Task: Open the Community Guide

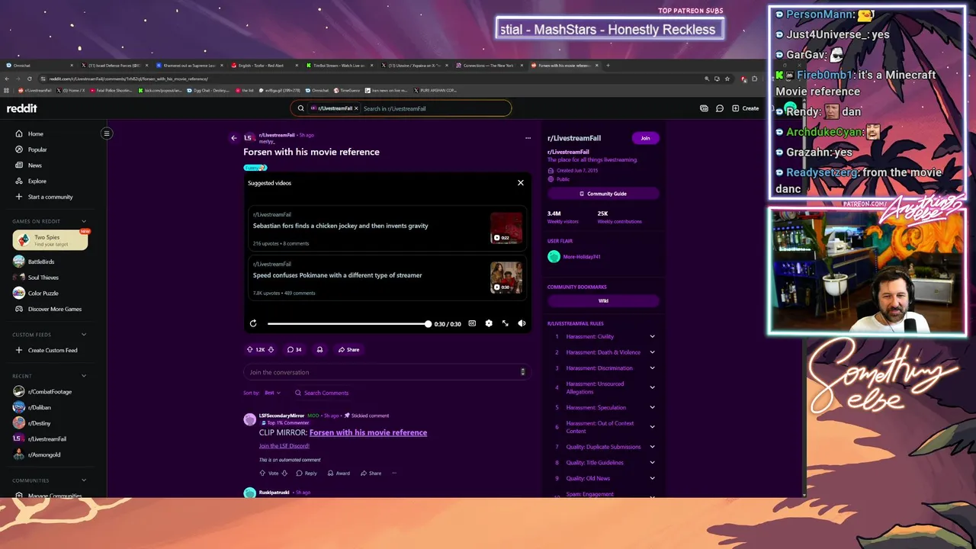Action: tap(603, 194)
